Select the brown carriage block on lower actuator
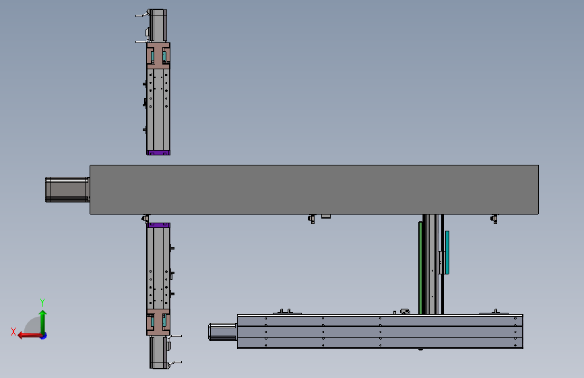This screenshot has height=378, width=584. tap(158, 322)
